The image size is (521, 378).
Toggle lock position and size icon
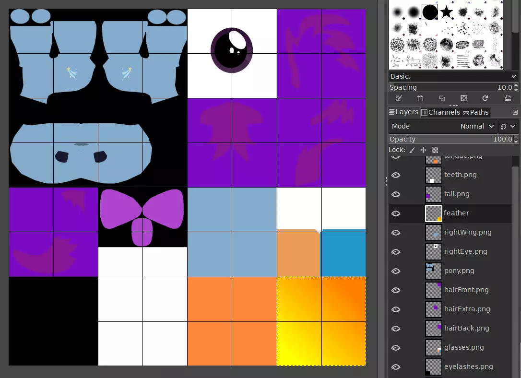423,150
